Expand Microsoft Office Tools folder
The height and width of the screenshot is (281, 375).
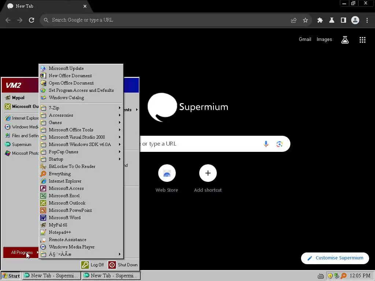tap(81, 130)
